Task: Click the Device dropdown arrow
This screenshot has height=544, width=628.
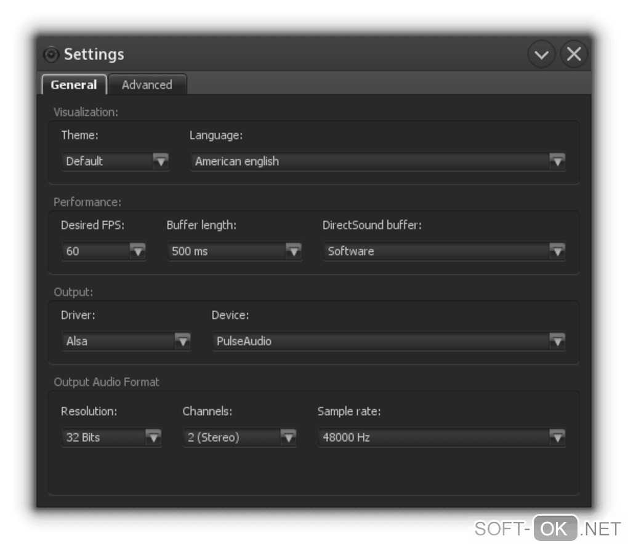Action: 557,341
